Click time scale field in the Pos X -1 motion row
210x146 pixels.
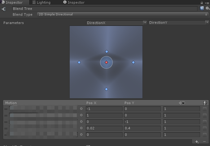coord(182,109)
